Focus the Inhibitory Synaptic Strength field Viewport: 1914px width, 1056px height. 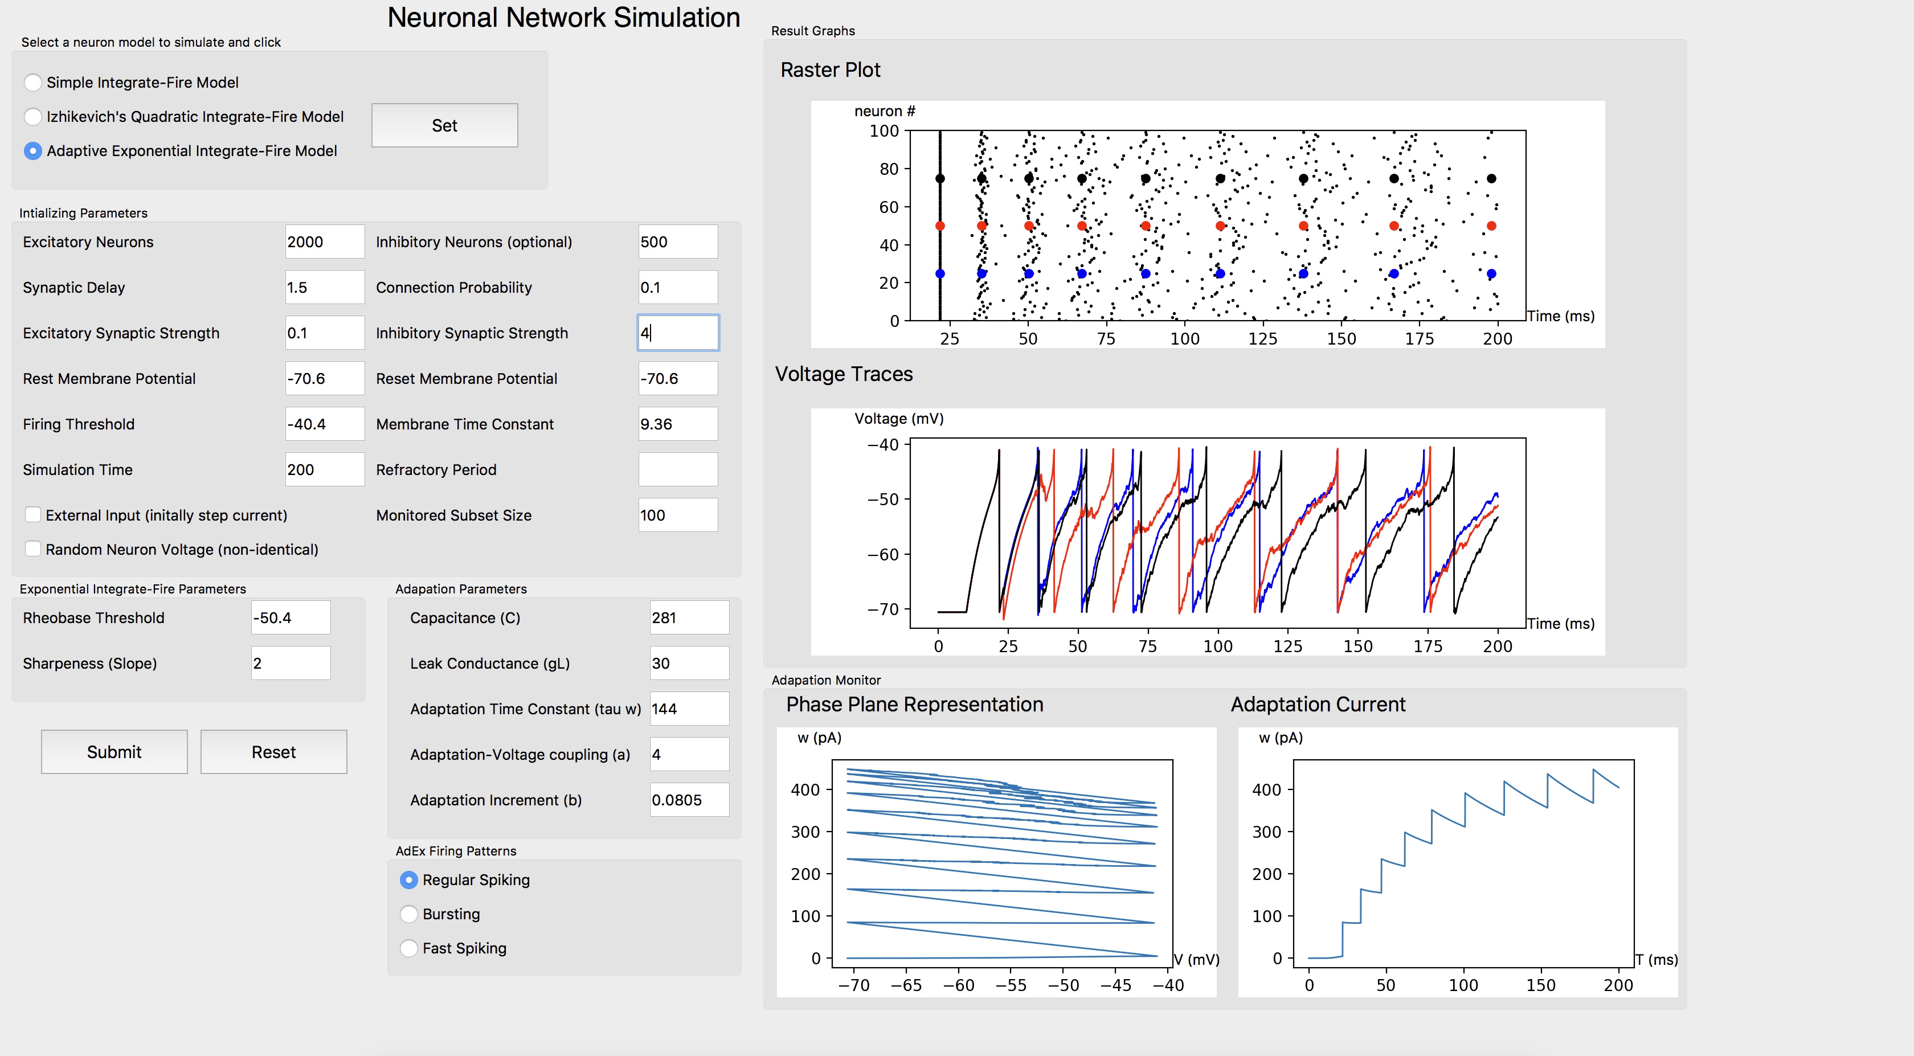click(x=678, y=333)
